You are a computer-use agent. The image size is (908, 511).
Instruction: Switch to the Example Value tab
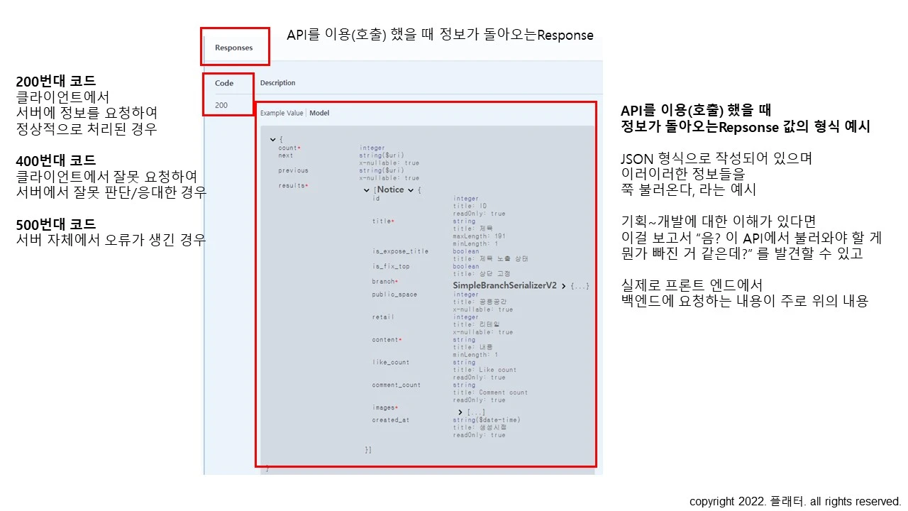(282, 113)
